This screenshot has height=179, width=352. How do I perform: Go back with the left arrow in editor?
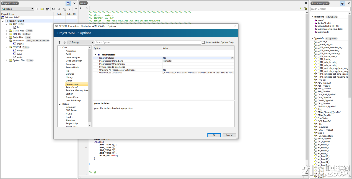(81, 8)
